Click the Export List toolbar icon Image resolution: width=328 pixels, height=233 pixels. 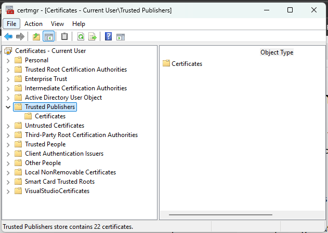[x=93, y=36]
